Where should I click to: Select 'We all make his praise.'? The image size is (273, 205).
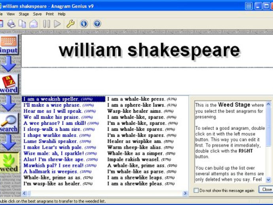(x=58, y=117)
